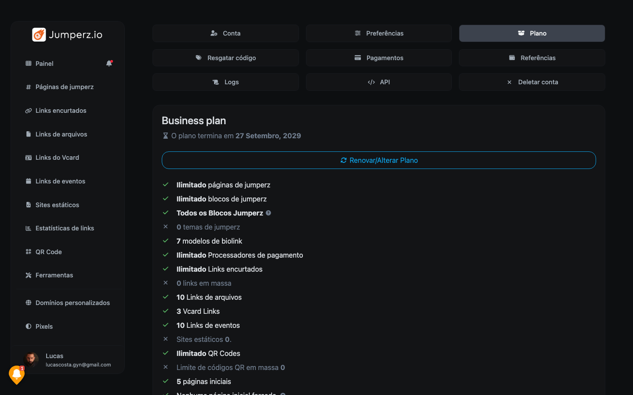Go to the Pagamentos tab
The image size is (633, 395).
click(379, 58)
